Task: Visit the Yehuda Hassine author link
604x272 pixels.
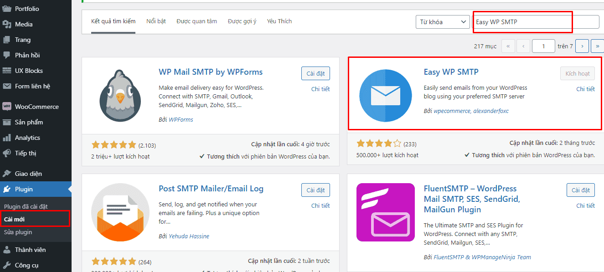Action: pyautogui.click(x=189, y=236)
